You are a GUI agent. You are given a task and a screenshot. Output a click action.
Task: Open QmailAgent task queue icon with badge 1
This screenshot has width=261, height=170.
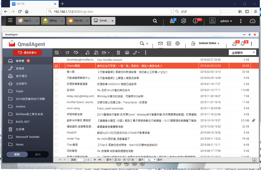pyautogui.click(x=236, y=43)
